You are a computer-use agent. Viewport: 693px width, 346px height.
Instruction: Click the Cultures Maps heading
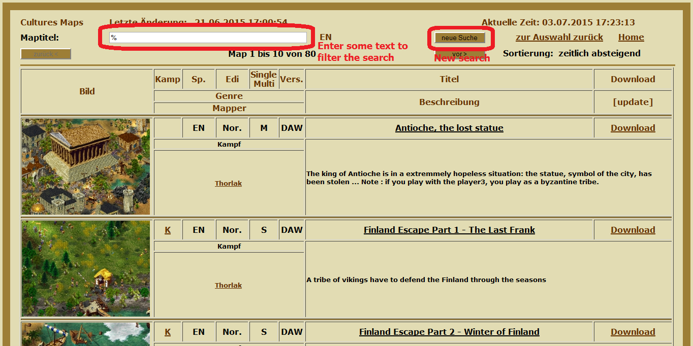coord(52,22)
